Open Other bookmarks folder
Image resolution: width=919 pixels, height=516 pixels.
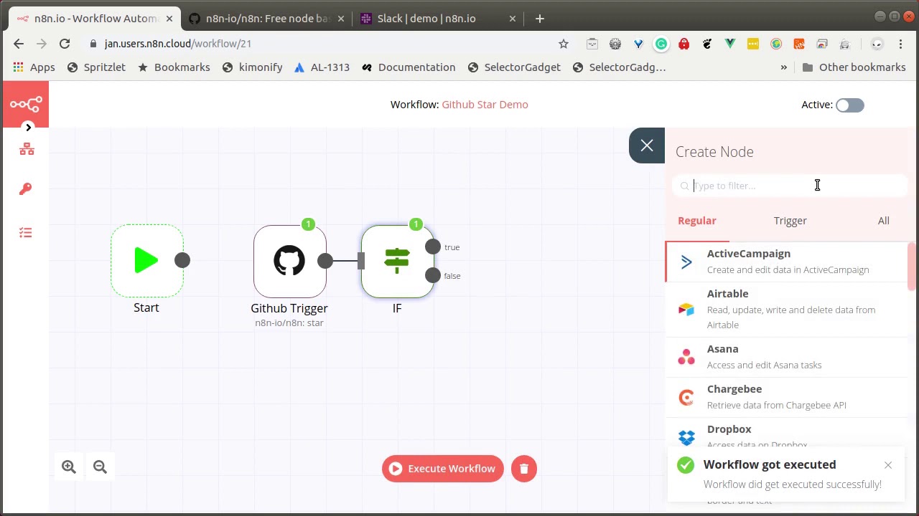pos(854,67)
